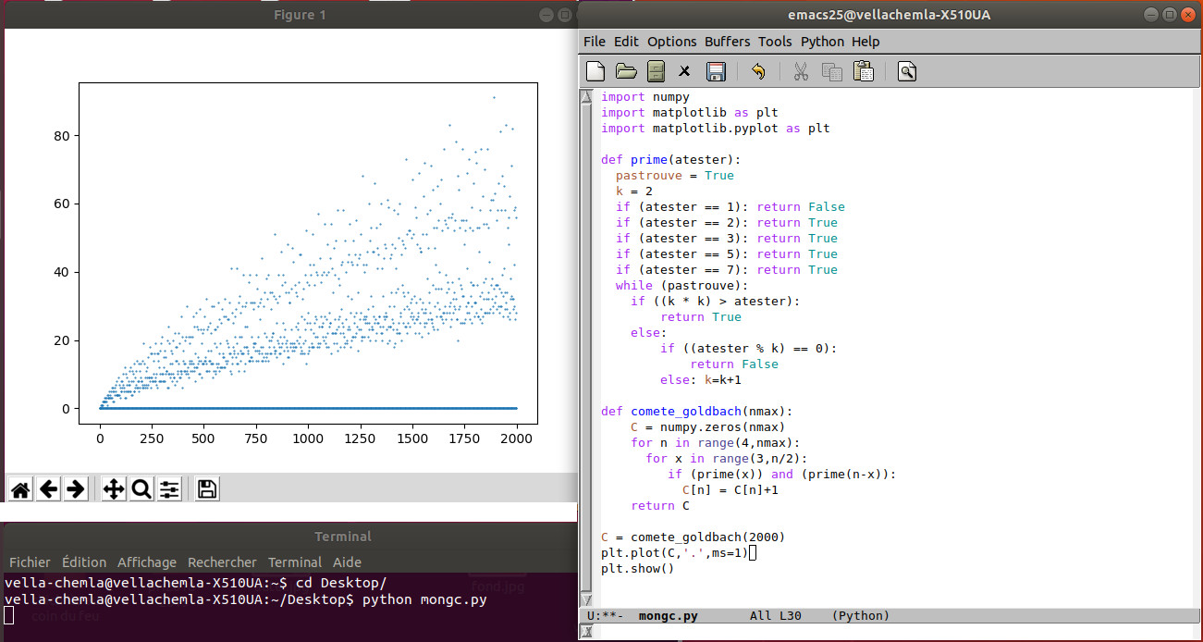Image resolution: width=1203 pixels, height=642 pixels.
Task: Open Configure subplots settings
Action: point(169,489)
